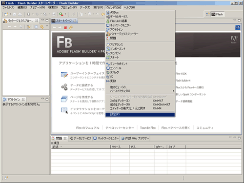Expand the パースペクティブ submenu arrow
The width and height of the screenshot is (244, 183).
pyautogui.click(x=173, y=91)
